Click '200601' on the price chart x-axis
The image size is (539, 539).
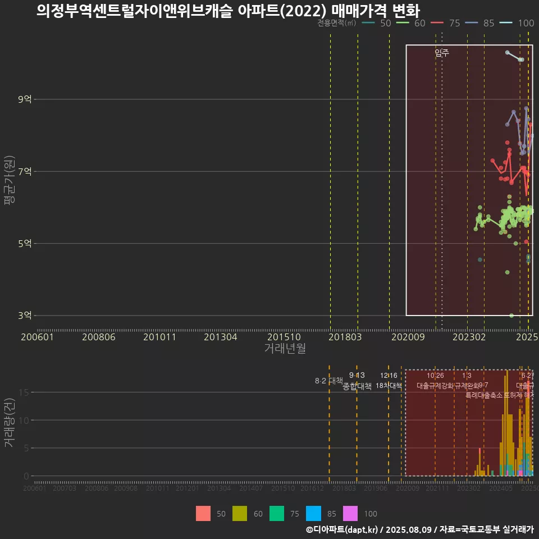38,337
